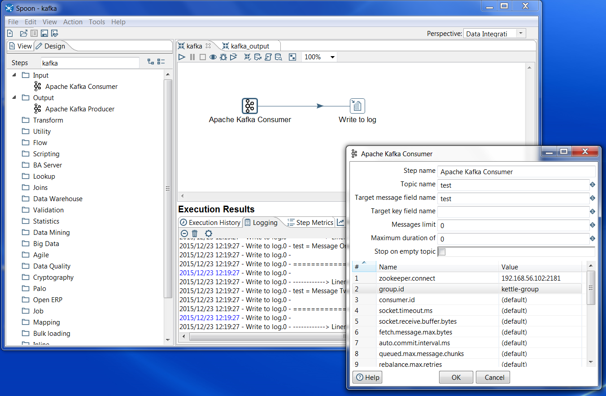
Task: Click the Explore repository toolbar icon
Action: coord(34,33)
